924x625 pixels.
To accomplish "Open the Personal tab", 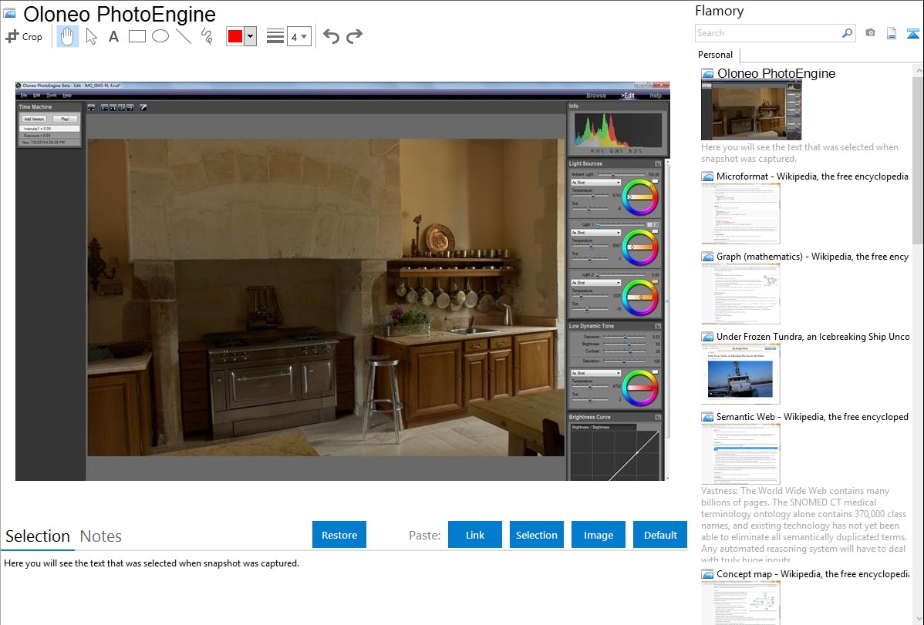I will (715, 55).
